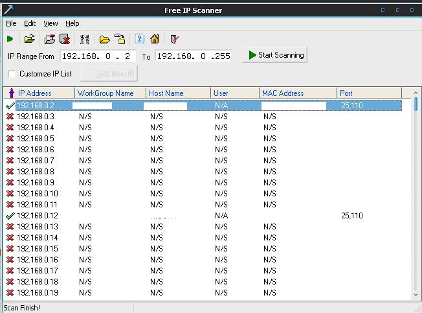Click the Add New IP button

[109, 74]
